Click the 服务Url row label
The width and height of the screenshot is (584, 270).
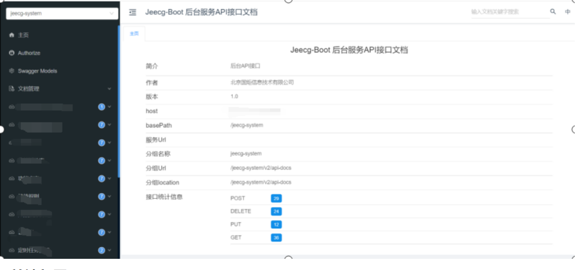click(x=156, y=140)
